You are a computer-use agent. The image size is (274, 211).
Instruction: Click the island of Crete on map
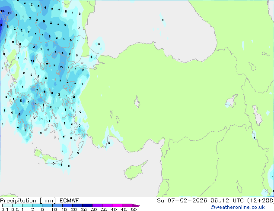(47, 158)
